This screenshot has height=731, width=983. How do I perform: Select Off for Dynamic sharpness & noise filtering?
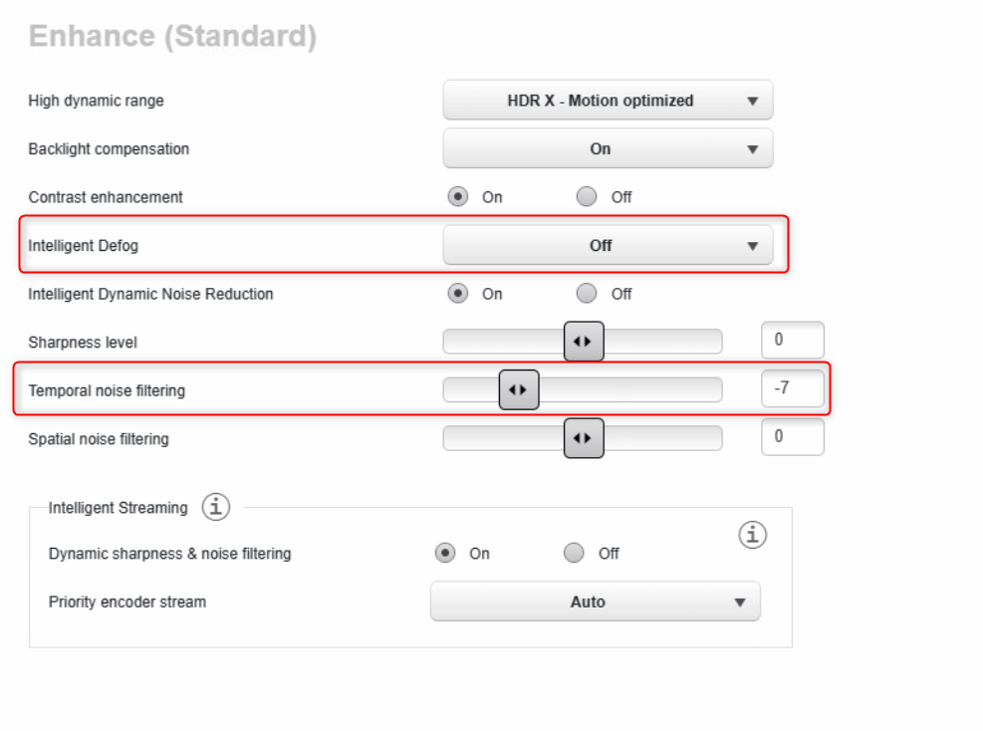(x=574, y=553)
